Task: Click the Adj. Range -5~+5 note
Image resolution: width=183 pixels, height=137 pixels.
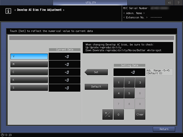Action: coord(159,72)
